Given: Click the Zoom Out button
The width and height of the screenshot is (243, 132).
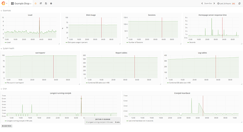Looking at the screenshot, I should point(208,3).
